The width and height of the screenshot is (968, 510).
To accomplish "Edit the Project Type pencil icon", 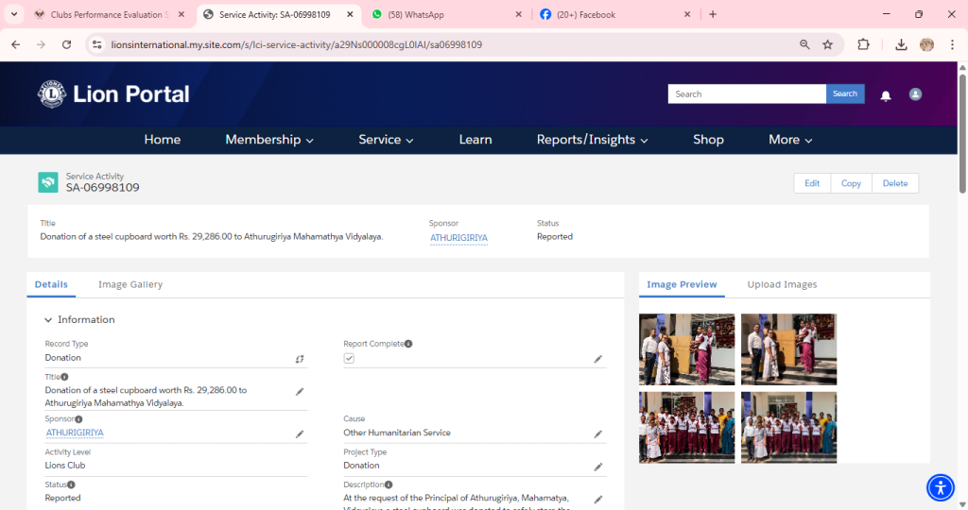I will click(x=597, y=467).
